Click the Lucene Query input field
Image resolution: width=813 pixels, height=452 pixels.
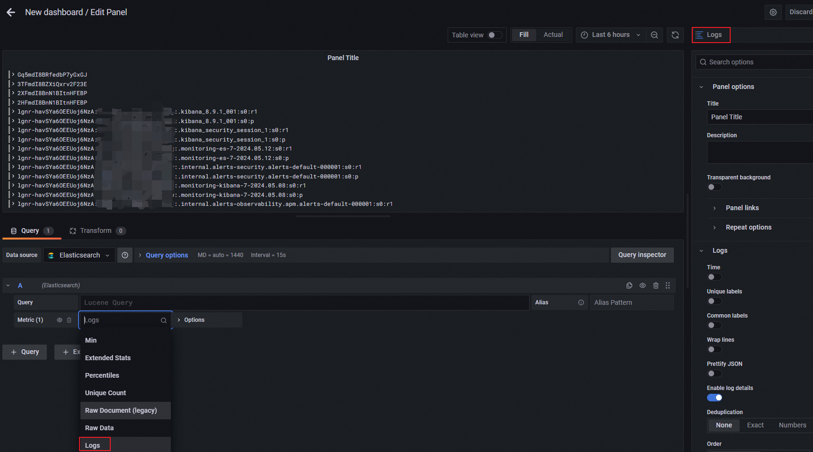pos(304,302)
